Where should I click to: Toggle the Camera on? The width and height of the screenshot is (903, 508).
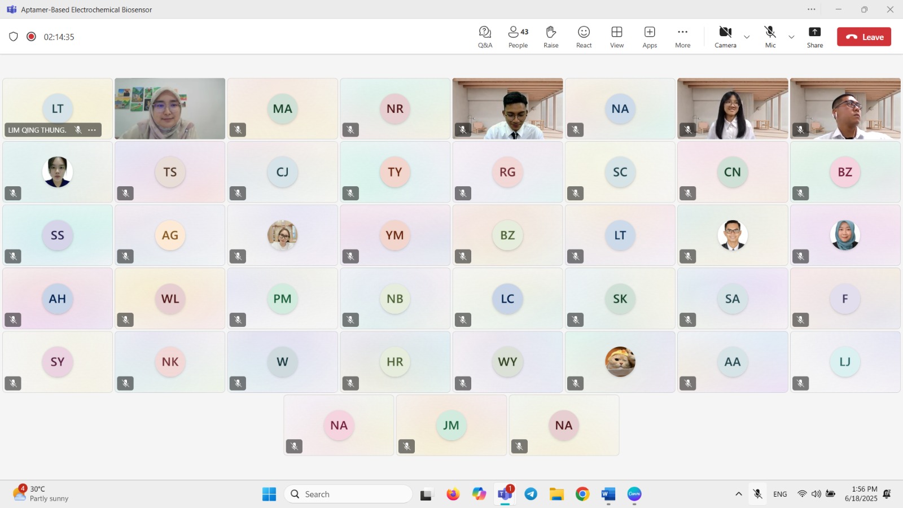coord(725,37)
